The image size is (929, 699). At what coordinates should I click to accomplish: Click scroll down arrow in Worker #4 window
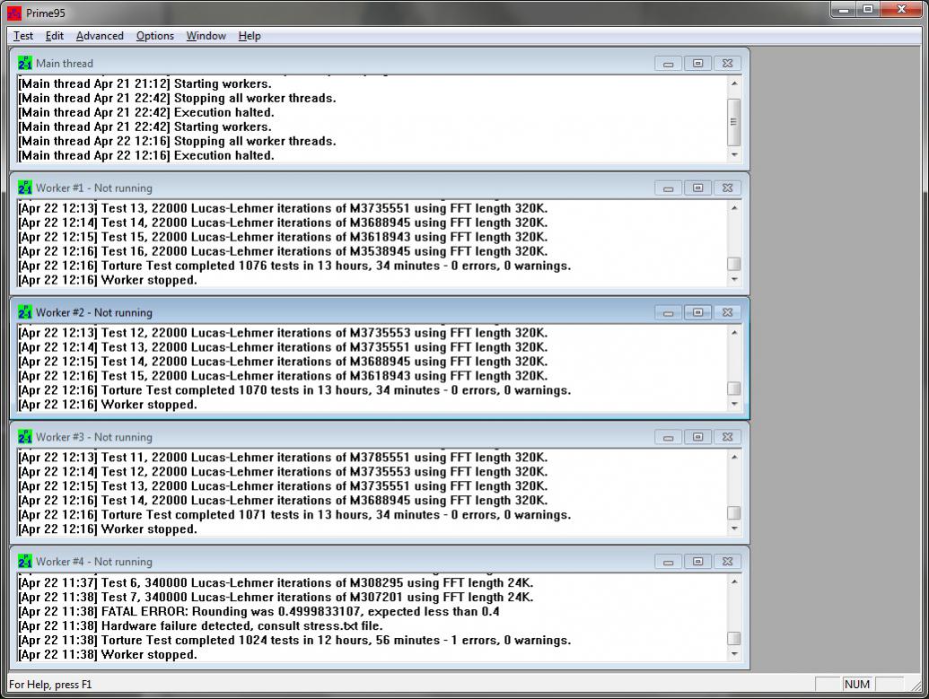734,654
